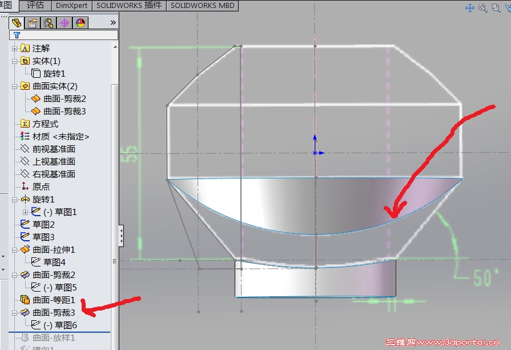Click the feature tree scroll up arrow
Viewport: 511px width, 350px height.
(115, 47)
